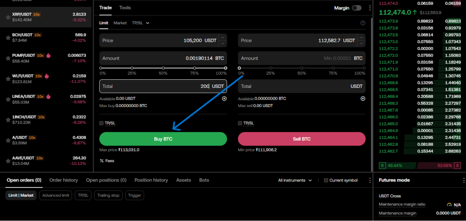Open the help question mark icon
The width and height of the screenshot is (466, 221).
[x=363, y=23]
